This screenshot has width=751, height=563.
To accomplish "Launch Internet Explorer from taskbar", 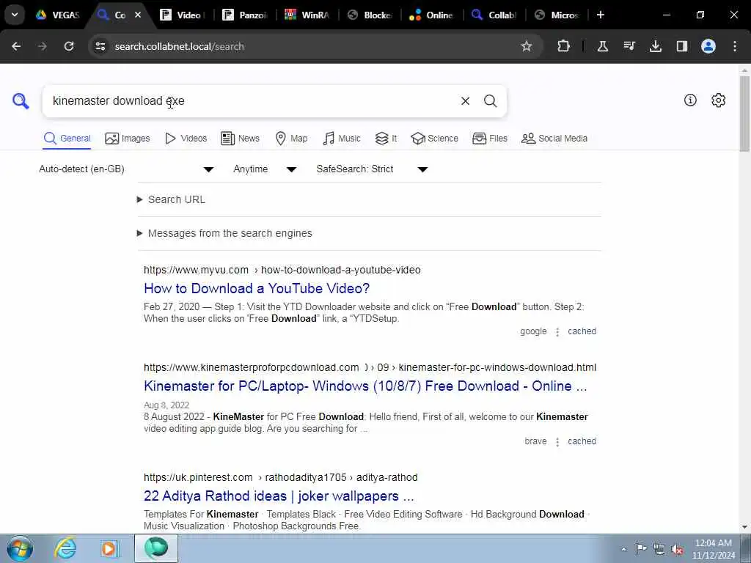I will (x=65, y=548).
